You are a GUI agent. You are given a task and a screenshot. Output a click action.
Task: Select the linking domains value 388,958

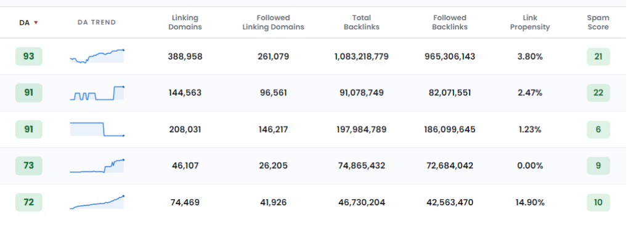[x=185, y=57]
